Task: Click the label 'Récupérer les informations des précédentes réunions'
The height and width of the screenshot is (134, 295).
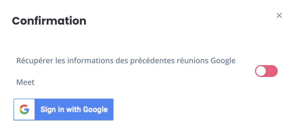Action: (x=112, y=61)
